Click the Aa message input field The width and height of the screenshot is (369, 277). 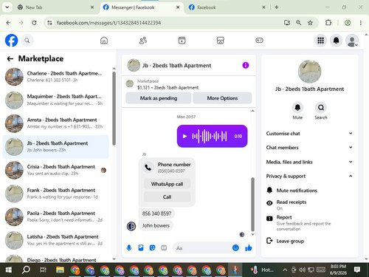(201, 248)
